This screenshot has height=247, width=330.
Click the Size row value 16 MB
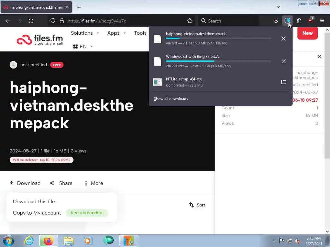pos(312,115)
